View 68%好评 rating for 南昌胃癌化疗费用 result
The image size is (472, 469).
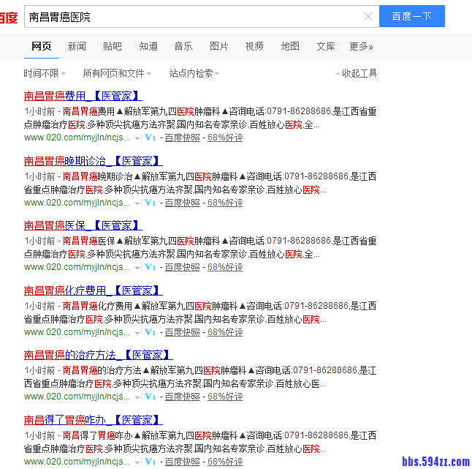(x=225, y=332)
